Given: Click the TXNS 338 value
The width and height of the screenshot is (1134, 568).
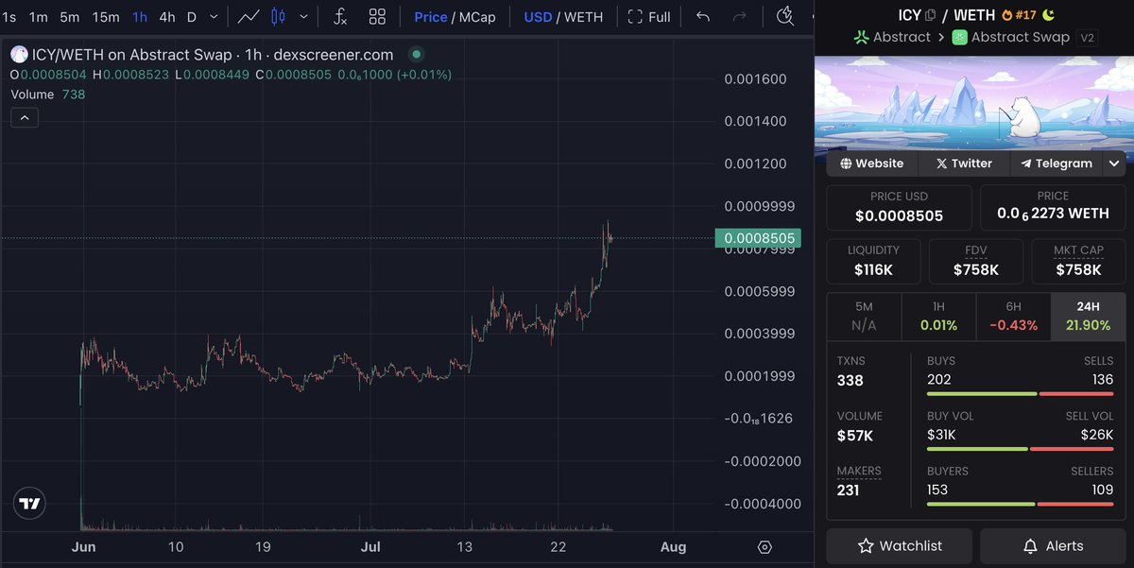Looking at the screenshot, I should (850, 381).
